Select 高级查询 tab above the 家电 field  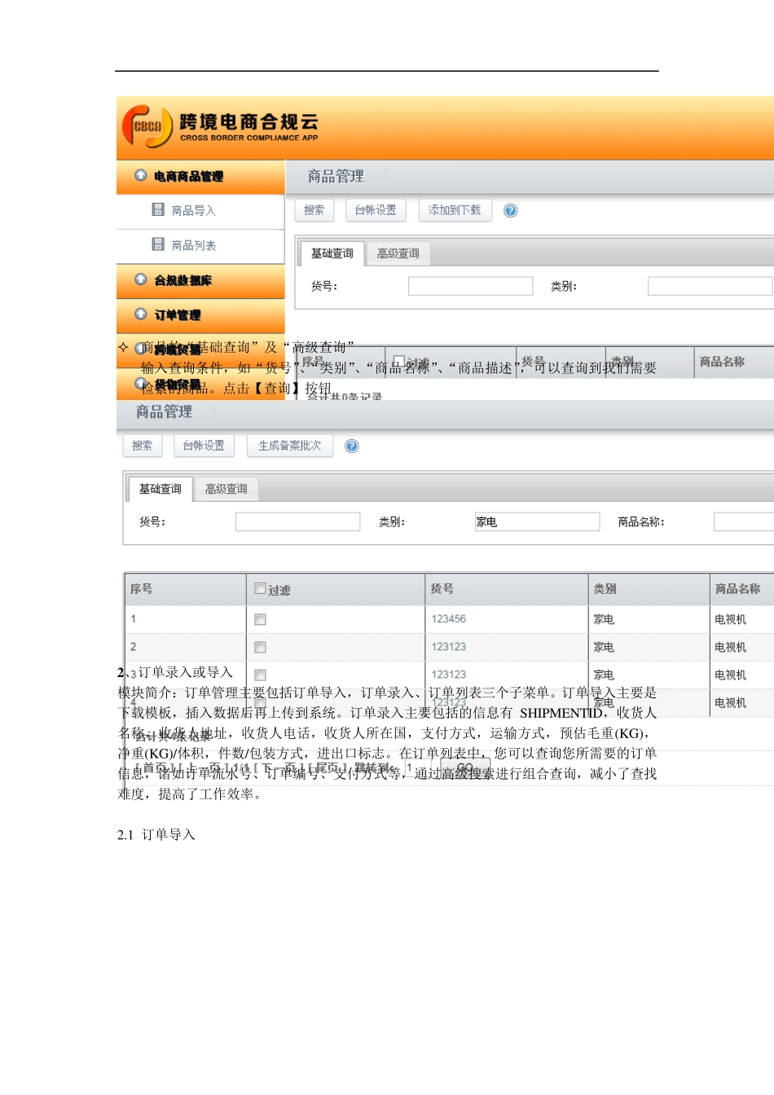point(226,490)
